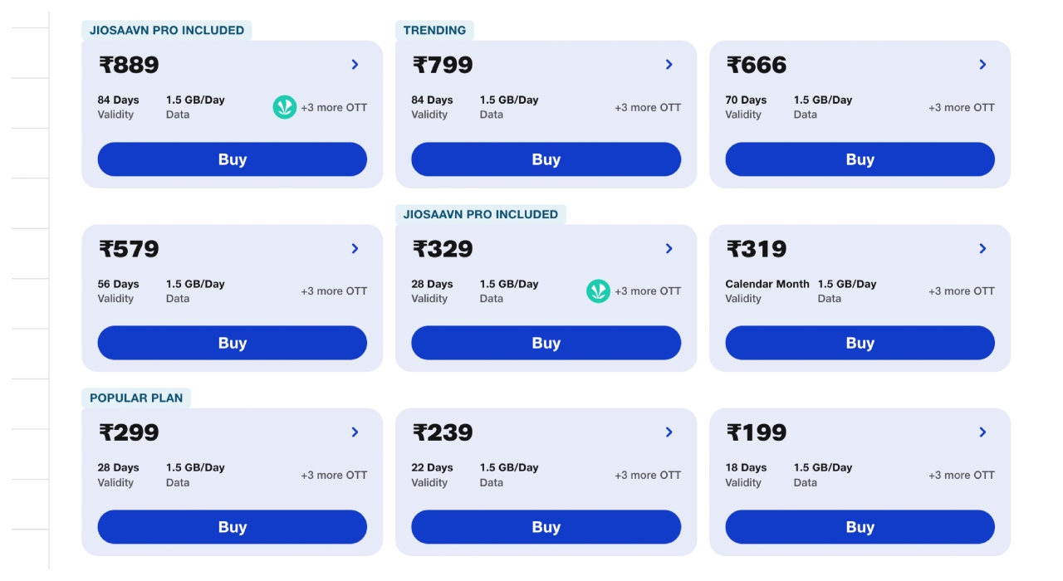
Task: Click JioSaavn icon on ₹329 plan
Action: [598, 291]
